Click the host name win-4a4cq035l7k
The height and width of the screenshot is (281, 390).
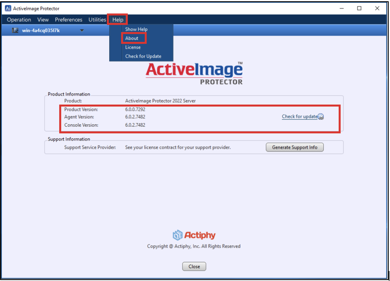pos(41,30)
